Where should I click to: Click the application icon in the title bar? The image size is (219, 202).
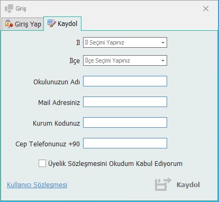click(x=9, y=8)
